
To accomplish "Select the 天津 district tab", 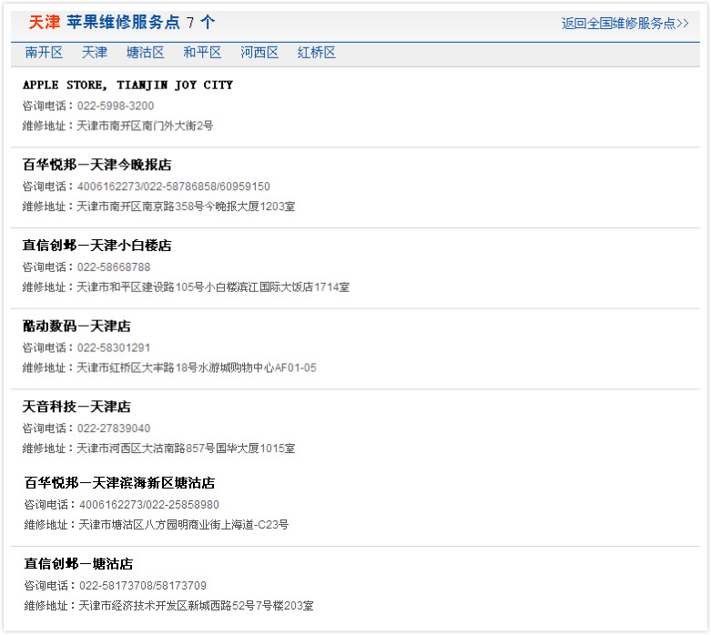I will [x=95, y=53].
